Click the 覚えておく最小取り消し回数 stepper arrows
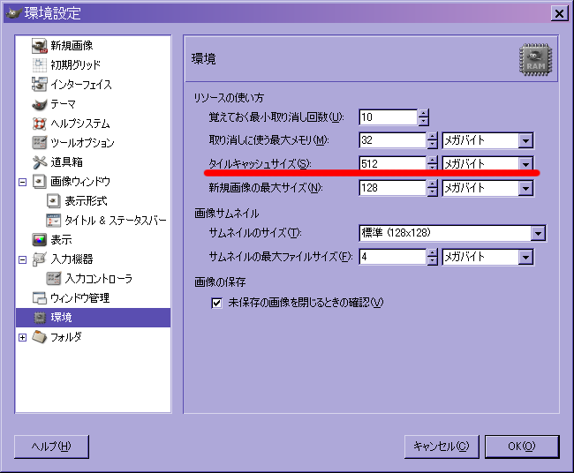 pos(424,117)
